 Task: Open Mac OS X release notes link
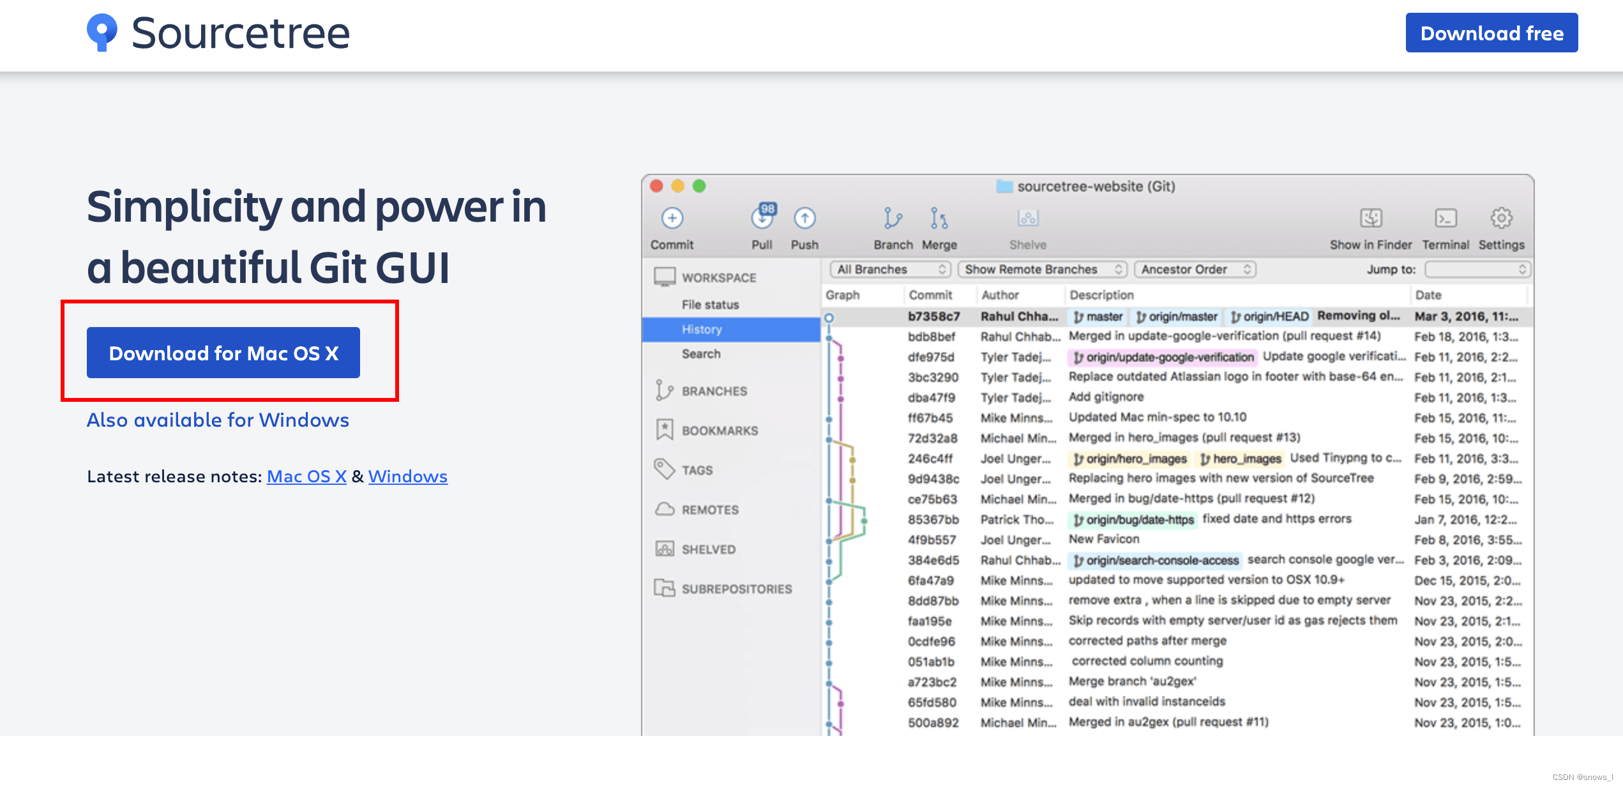click(x=306, y=476)
